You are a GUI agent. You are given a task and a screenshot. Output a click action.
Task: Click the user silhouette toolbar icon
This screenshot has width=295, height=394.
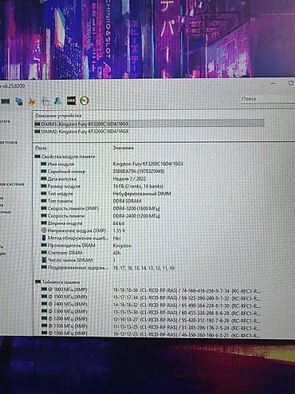point(58,101)
